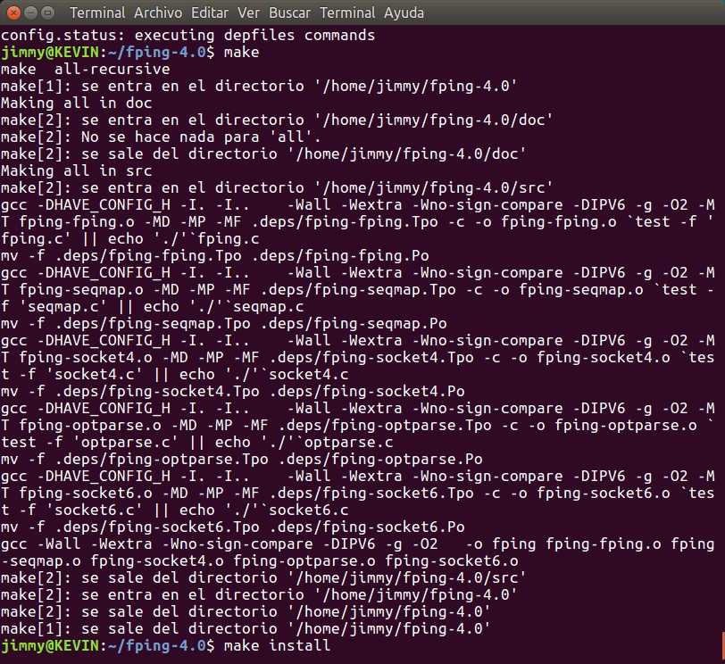Click the 'mv -f .deps/fping-seqmap.Tpo' line
The height and width of the screenshot is (664, 725).
[223, 323]
